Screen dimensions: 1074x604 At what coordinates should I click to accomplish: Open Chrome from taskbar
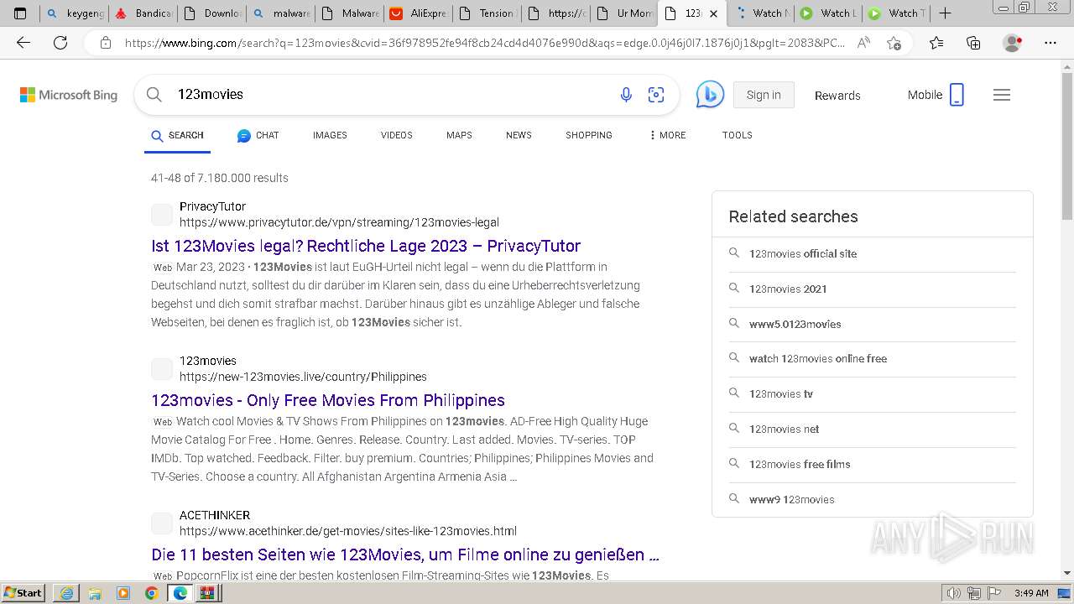tap(151, 593)
